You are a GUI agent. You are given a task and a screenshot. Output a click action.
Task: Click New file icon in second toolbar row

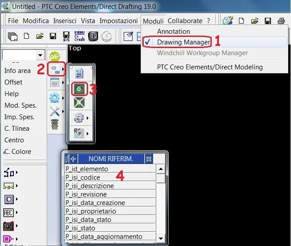point(27,36)
